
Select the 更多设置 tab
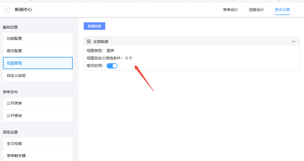(x=282, y=10)
